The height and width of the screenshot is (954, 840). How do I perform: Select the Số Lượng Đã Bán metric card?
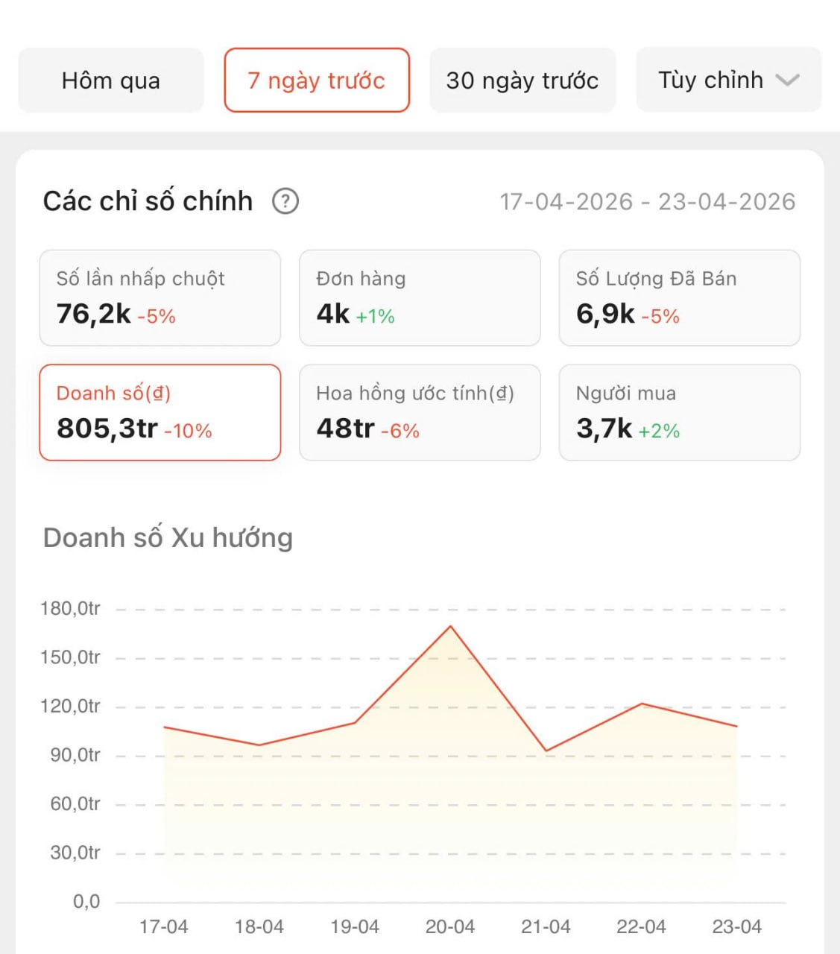click(x=680, y=298)
